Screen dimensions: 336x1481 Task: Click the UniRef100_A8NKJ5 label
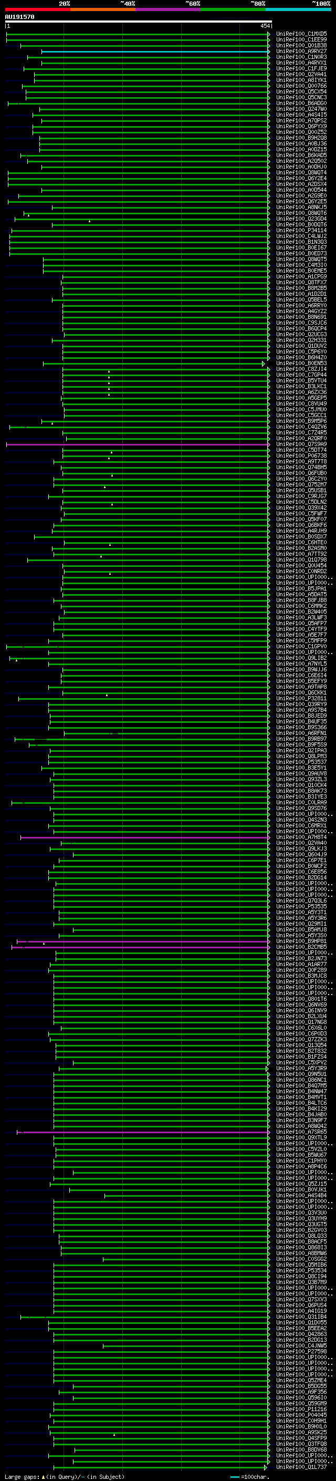pyautogui.click(x=301, y=207)
